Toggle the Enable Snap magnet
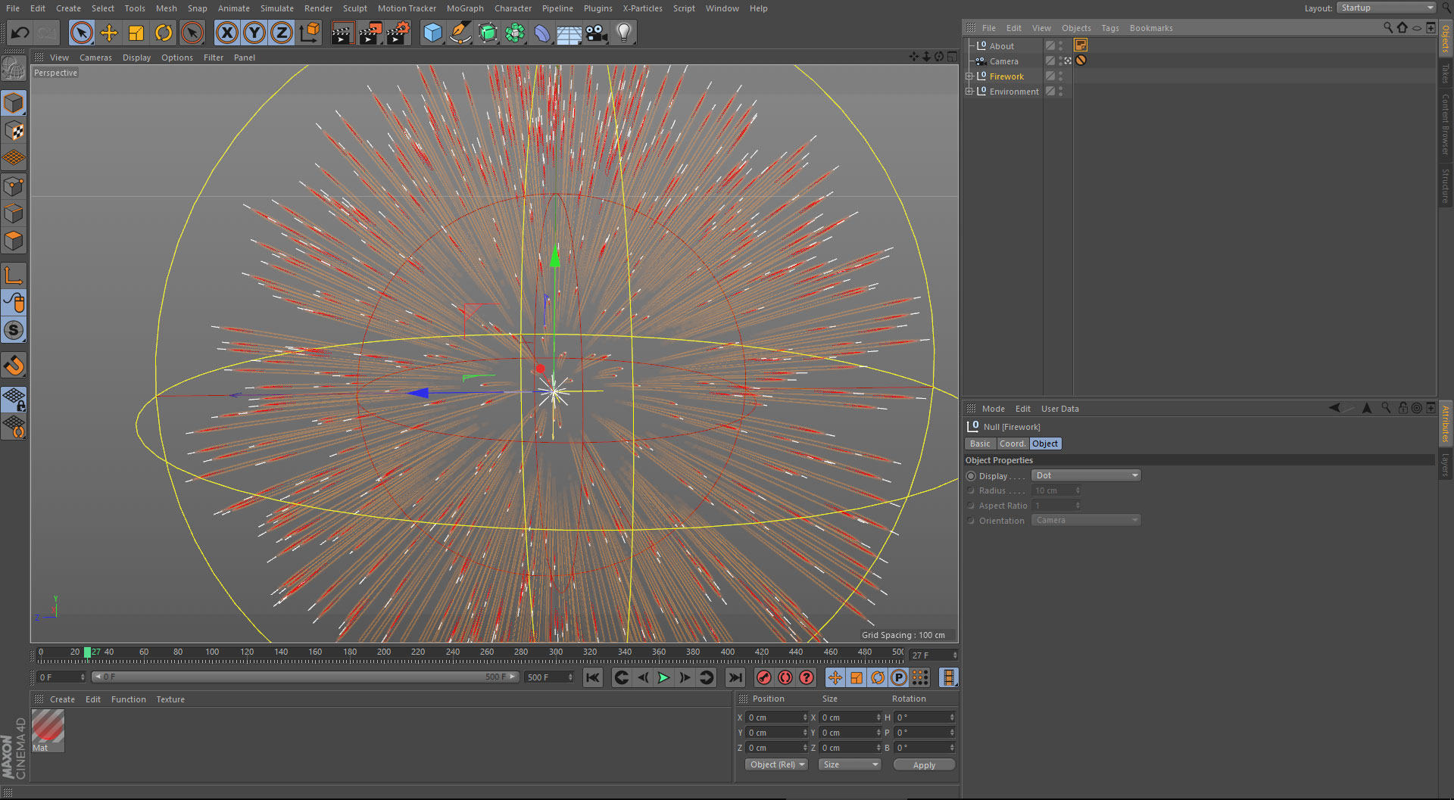This screenshot has width=1454, height=800. click(14, 366)
